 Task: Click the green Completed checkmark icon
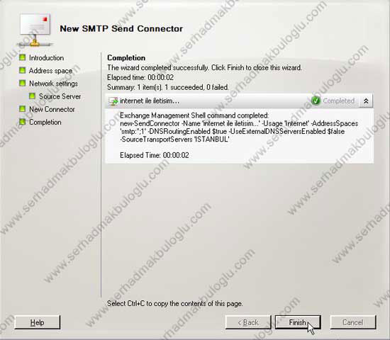pyautogui.click(x=316, y=101)
